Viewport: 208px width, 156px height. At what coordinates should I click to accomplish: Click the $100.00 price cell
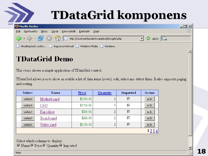pyautogui.click(x=86, y=99)
